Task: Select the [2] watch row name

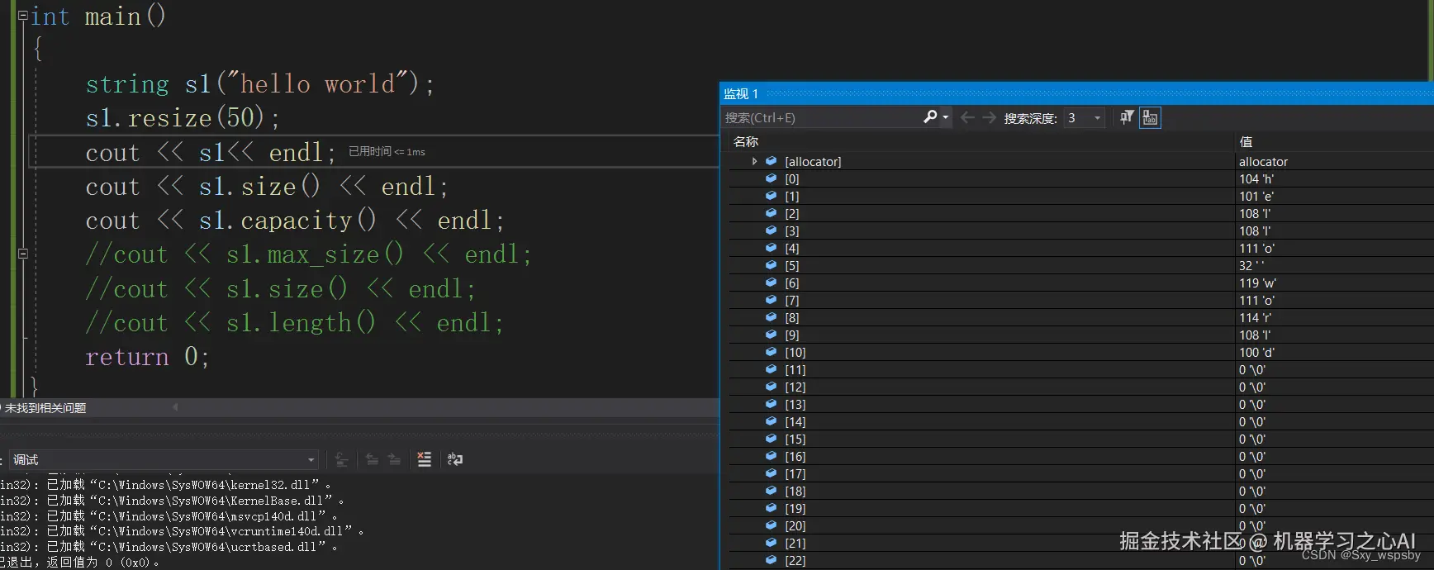Action: click(x=791, y=213)
